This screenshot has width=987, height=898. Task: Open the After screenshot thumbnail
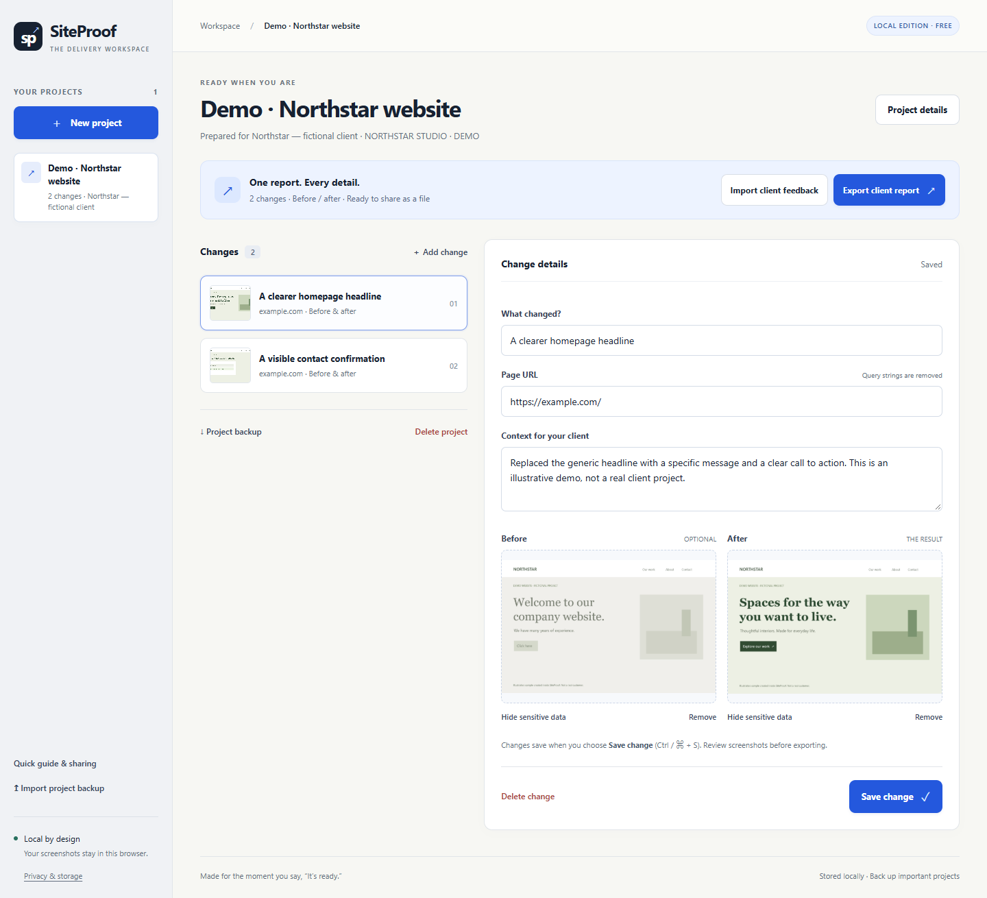(x=835, y=627)
